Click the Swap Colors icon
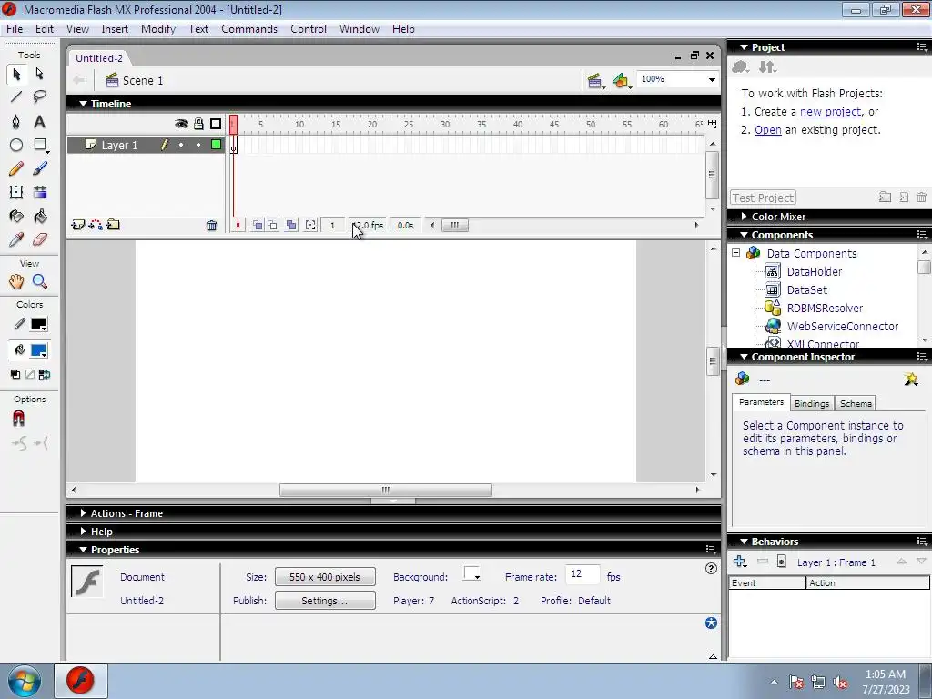This screenshot has height=699, width=932. coord(45,374)
